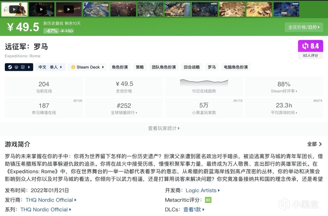This screenshot has width=328, height=216.
Task: Click the release date 2022年01月21日
Action: (x=50, y=190)
